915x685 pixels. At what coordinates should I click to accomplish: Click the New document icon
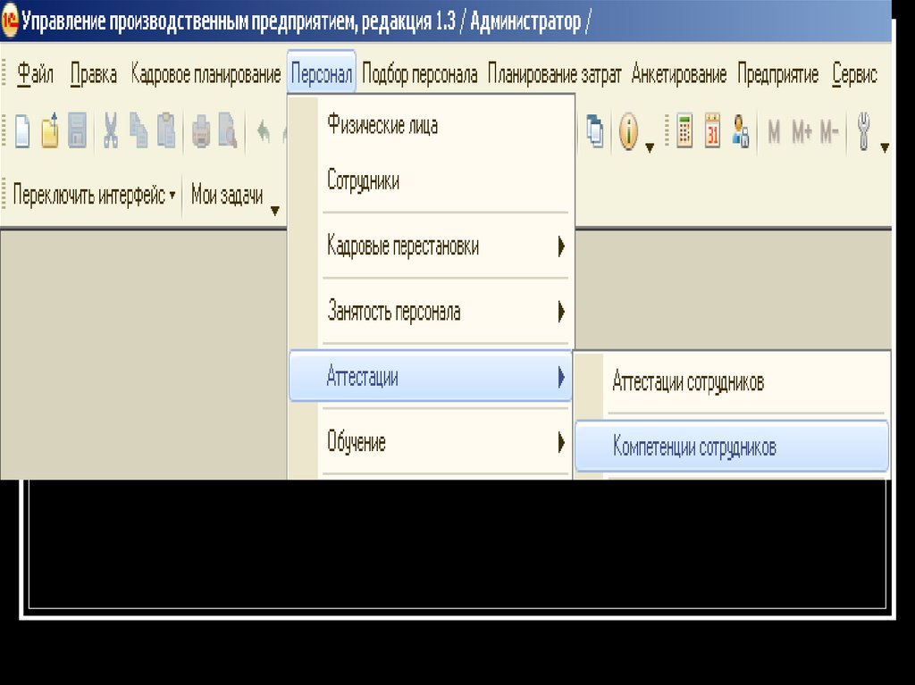(x=22, y=130)
